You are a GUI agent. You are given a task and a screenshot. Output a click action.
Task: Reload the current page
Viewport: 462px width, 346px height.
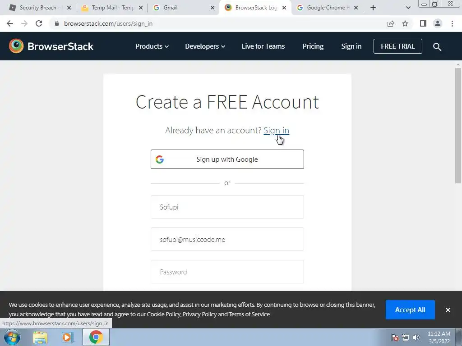[x=39, y=23]
